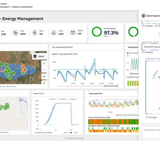Viewport: 160px width, 141px height.
Task: Open the Hybrid map type selector
Action: pos(39,56)
